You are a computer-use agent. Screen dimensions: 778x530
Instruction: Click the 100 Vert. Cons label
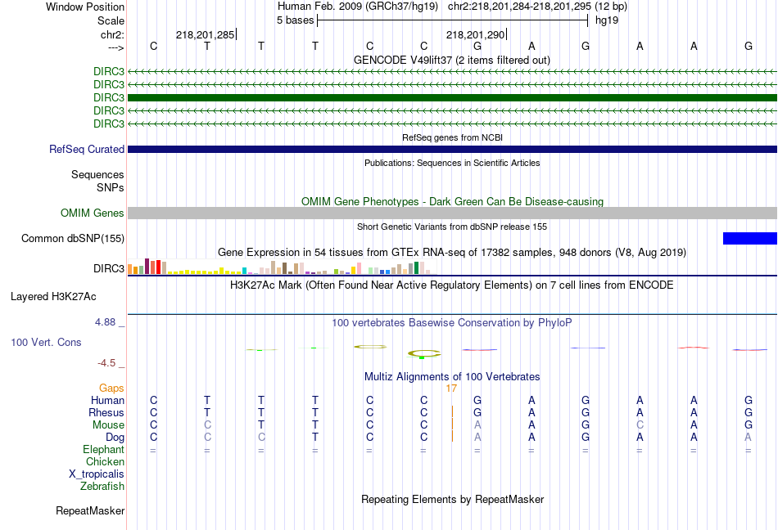pos(46,342)
